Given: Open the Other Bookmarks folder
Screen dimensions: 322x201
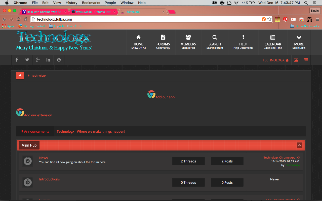Looking at the screenshot, I should 305,26.
